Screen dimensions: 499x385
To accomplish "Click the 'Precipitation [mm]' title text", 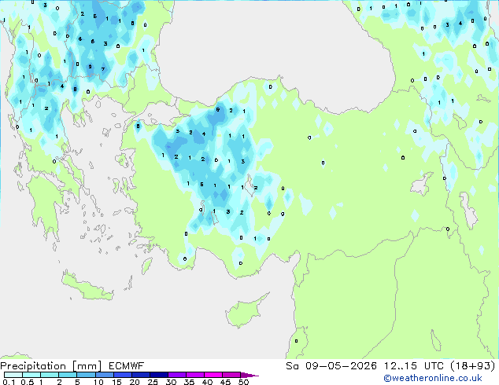I will point(51,366).
